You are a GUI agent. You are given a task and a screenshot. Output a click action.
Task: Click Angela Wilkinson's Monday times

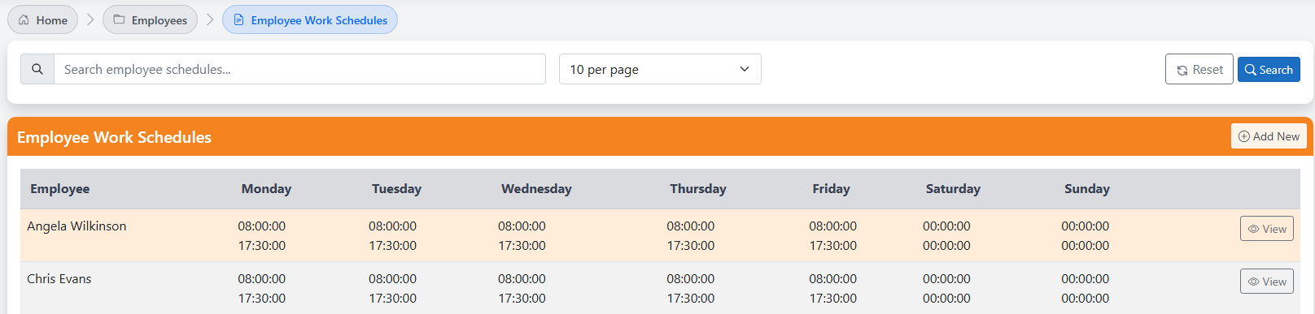pyautogui.click(x=262, y=235)
